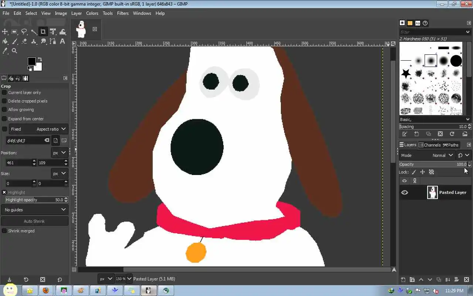473x296 pixels.
Task: Reset colors to default black and white
Action: coord(29,68)
